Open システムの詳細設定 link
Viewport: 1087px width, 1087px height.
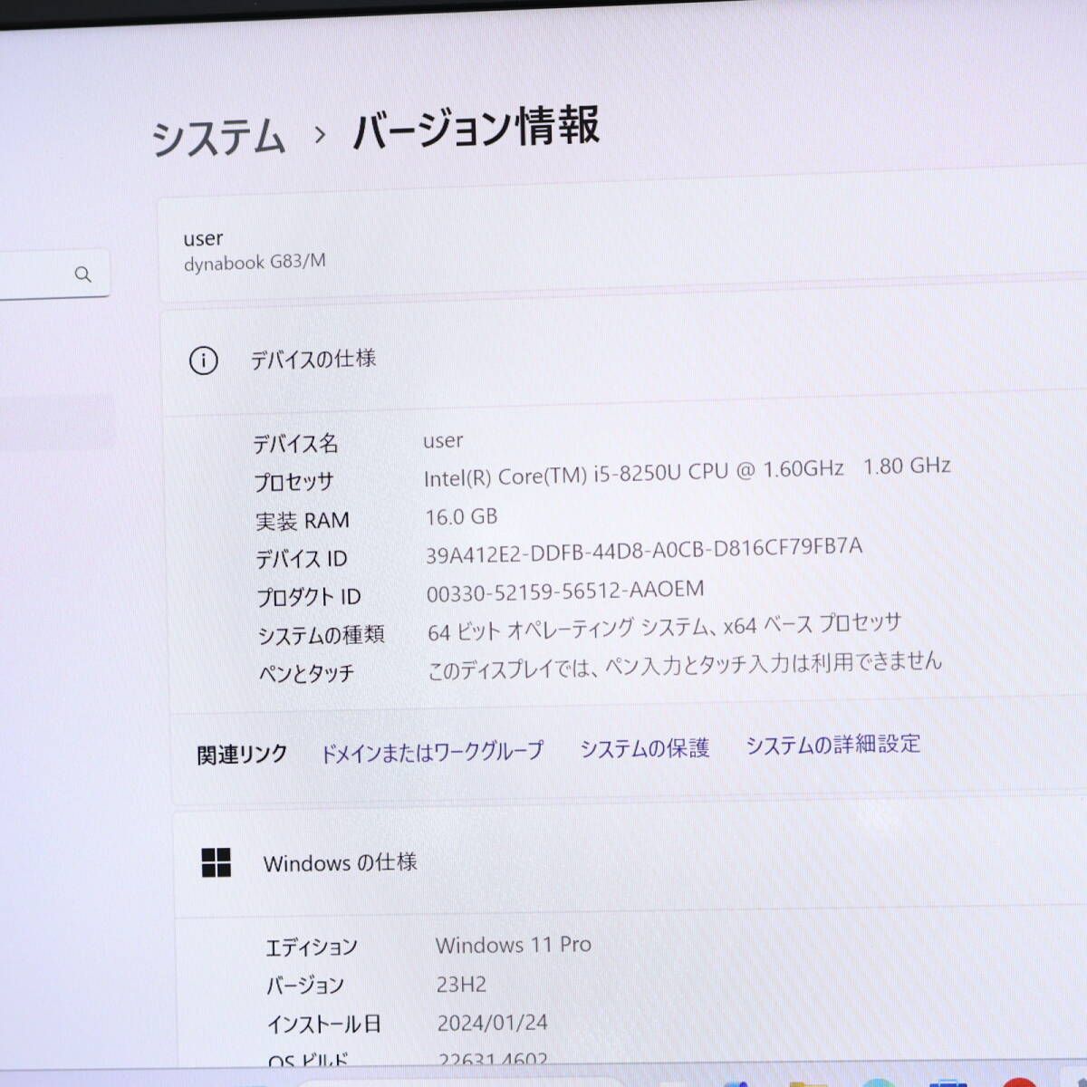coord(832,745)
